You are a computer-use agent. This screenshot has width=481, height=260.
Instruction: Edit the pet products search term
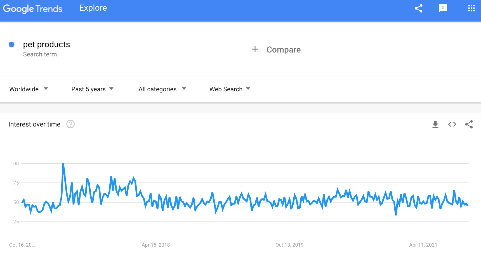[46, 44]
